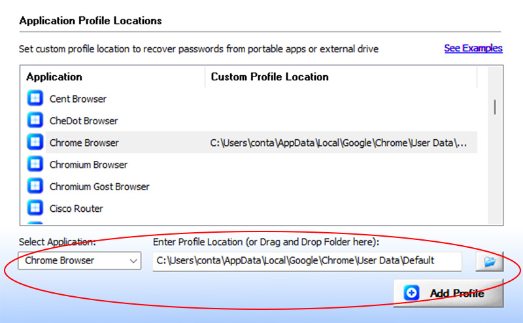Screen dimensions: 523x323
Task: Select the Cisco Router row text
Action: click(76, 209)
